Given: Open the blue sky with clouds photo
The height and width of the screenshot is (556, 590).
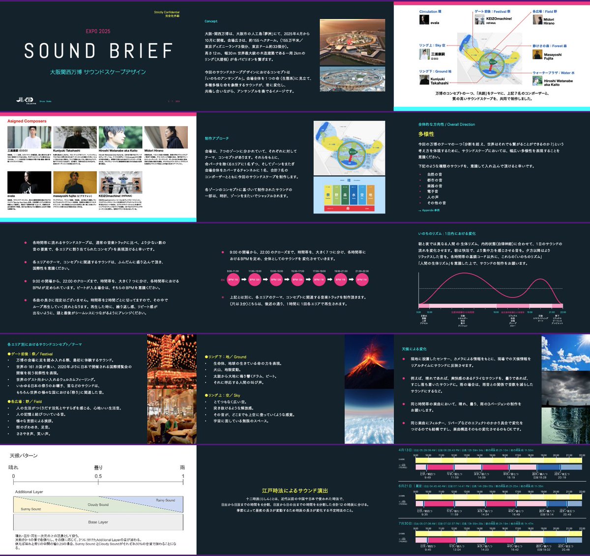Looking at the screenshot, I should pyautogui.click(x=565, y=353).
